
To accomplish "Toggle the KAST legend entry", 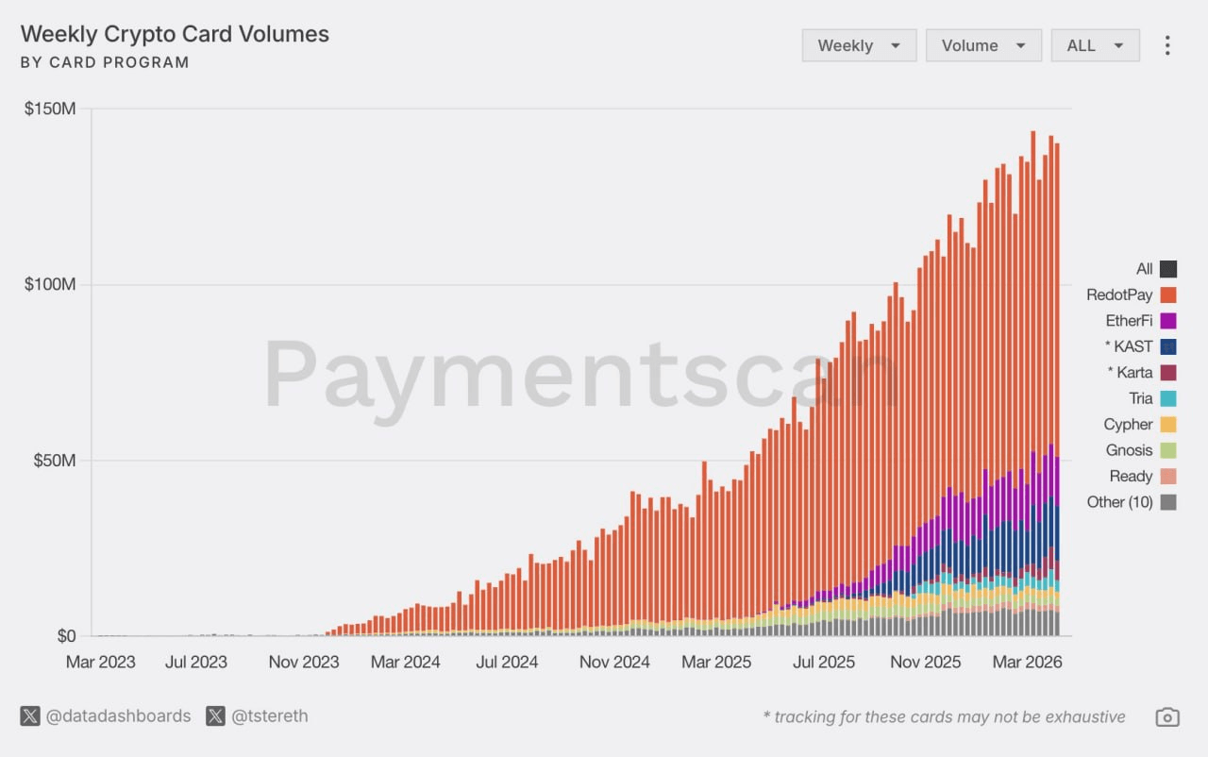I will click(x=1132, y=346).
